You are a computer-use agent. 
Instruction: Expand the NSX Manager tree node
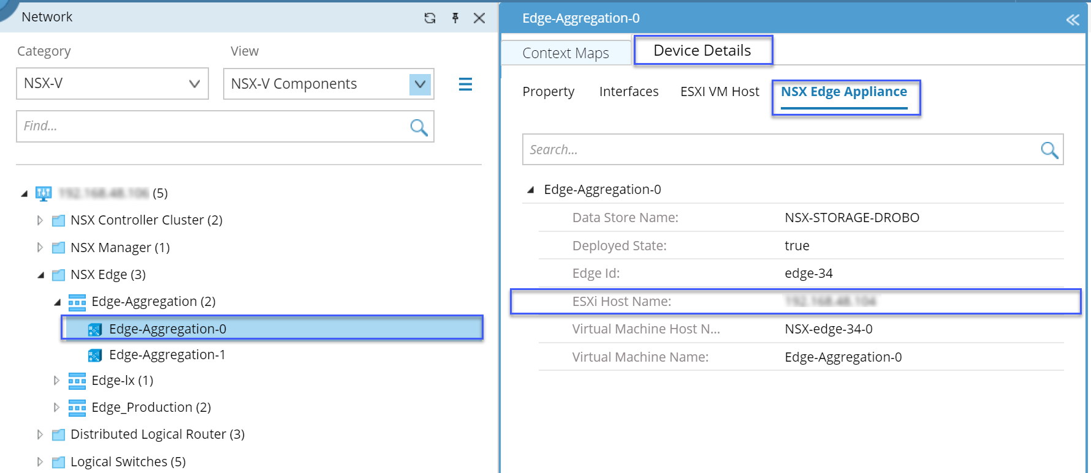pyautogui.click(x=40, y=248)
